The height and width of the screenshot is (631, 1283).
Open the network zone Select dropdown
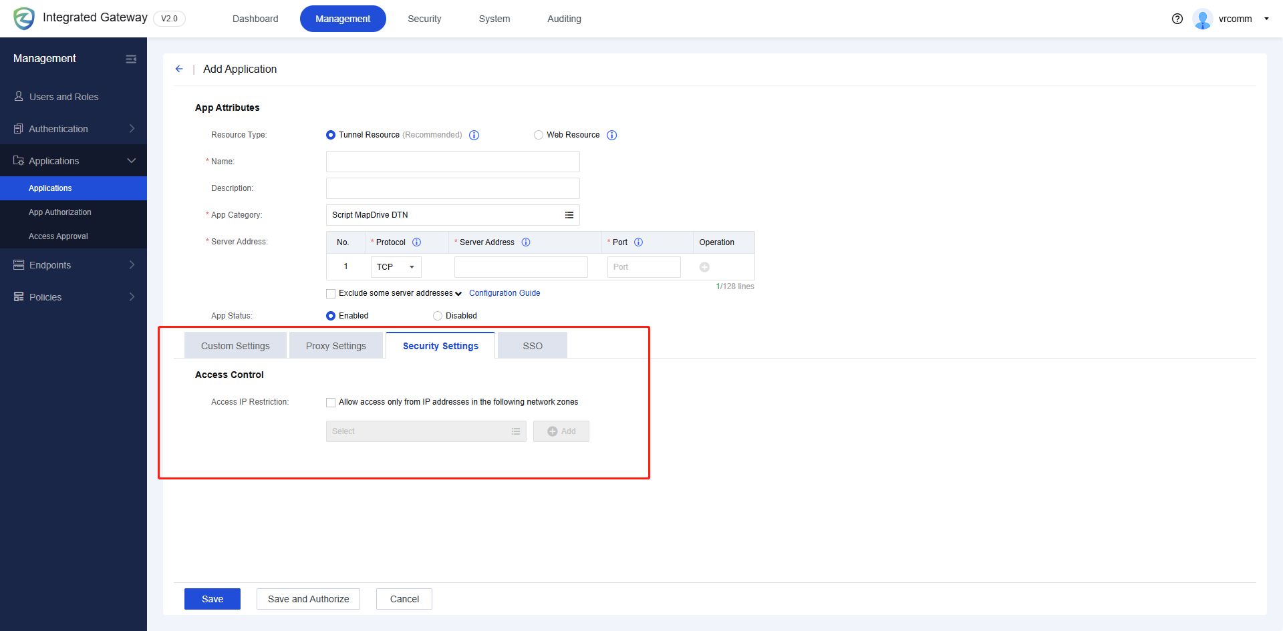(x=426, y=431)
